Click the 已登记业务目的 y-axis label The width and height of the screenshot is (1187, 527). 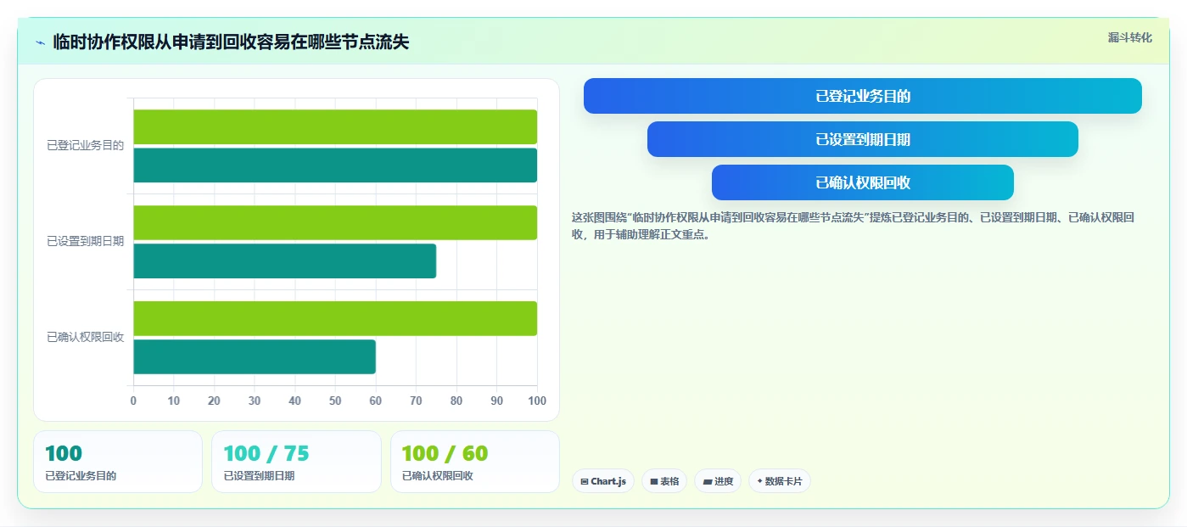pos(85,145)
